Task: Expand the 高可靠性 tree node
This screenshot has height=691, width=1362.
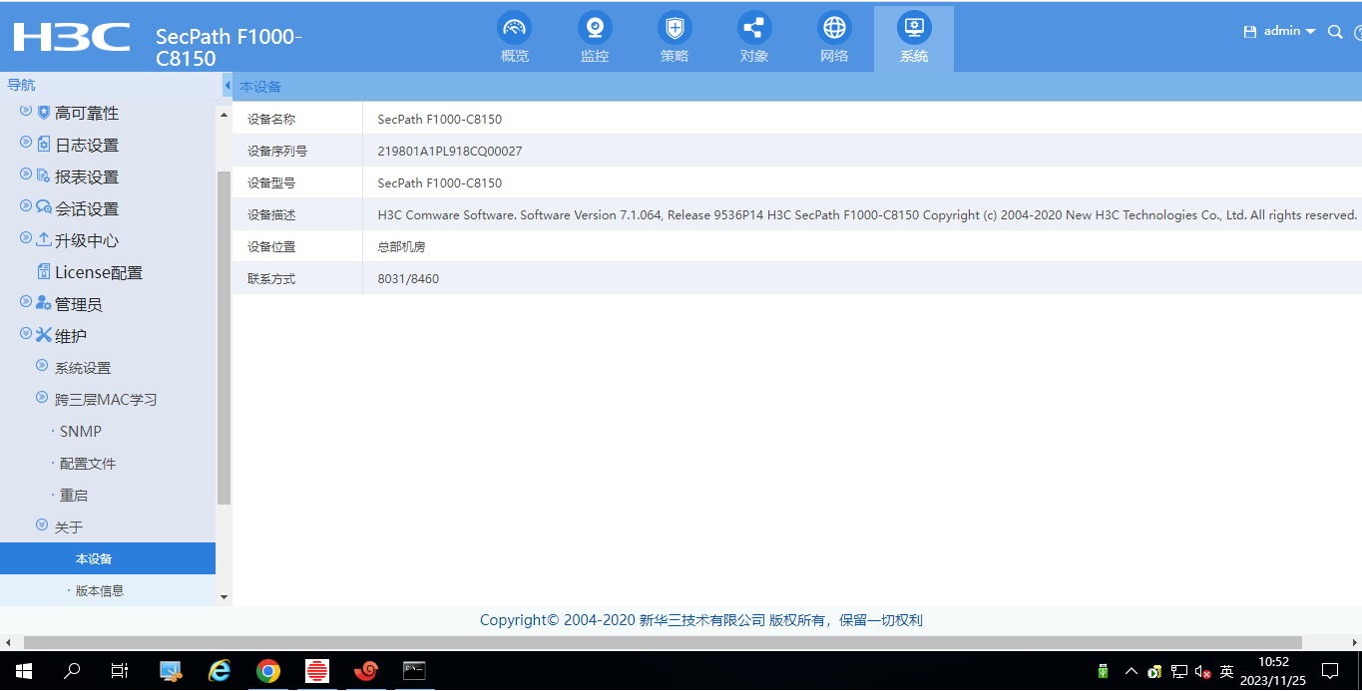Action: (26, 112)
